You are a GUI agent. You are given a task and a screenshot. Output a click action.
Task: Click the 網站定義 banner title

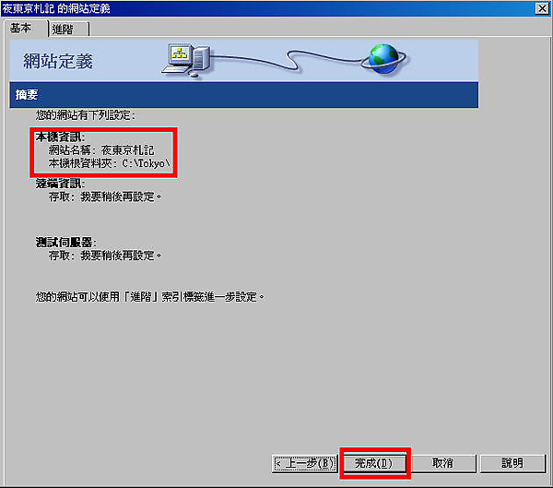[x=58, y=61]
